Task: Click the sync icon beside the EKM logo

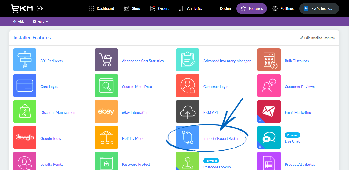Action: point(40,8)
